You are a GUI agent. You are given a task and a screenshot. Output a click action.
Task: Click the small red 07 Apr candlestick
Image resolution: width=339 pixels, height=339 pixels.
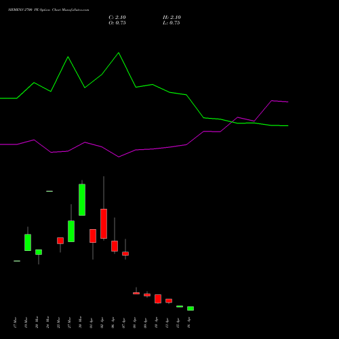click(x=125, y=254)
